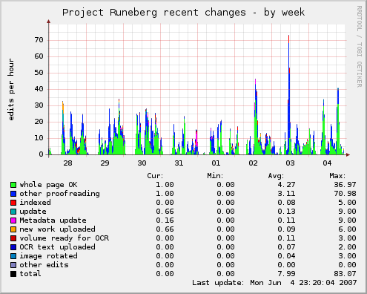This screenshot has height=294, width=367.
Task: Click the 'new work uploaded' legend label
Action: click(x=58, y=229)
